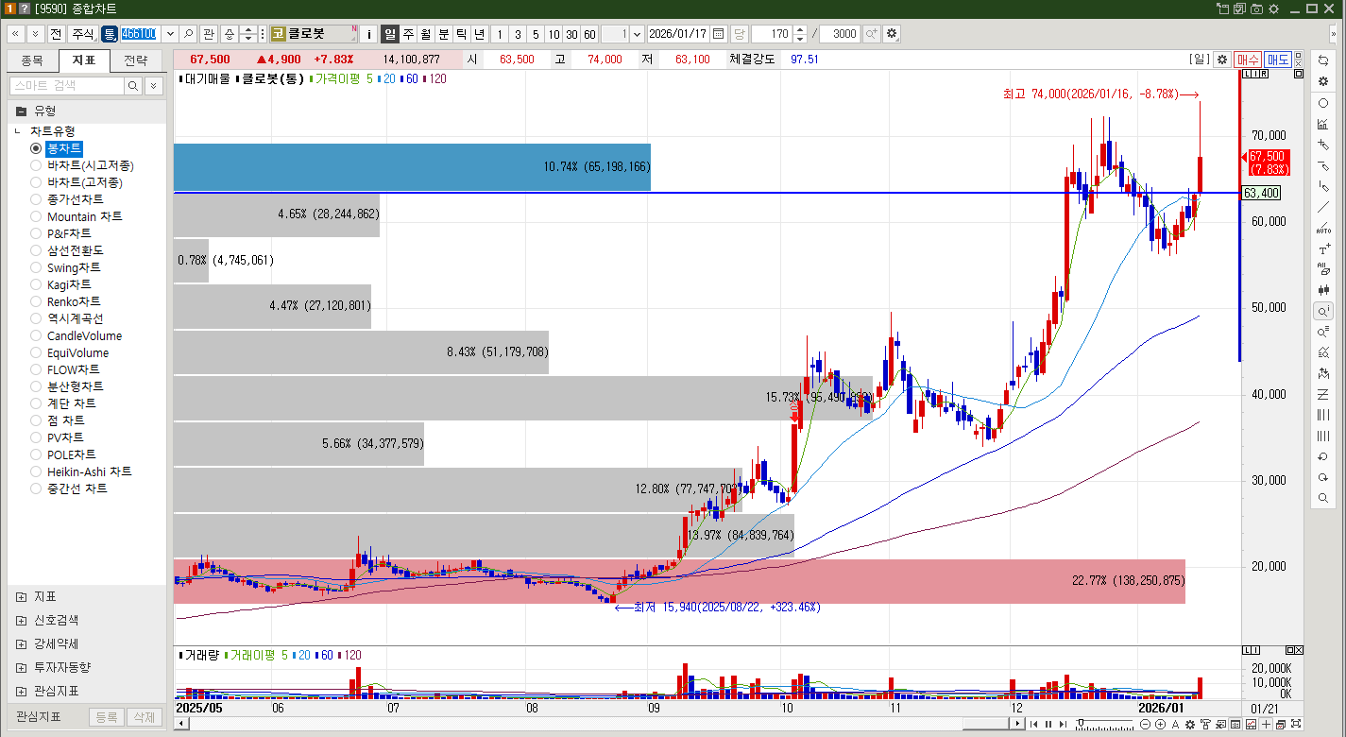The width and height of the screenshot is (1346, 737).
Task: Open the stock code dropdown arrow
Action: pyautogui.click(x=170, y=34)
